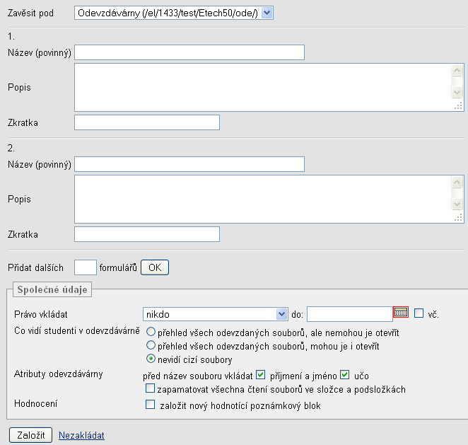Select přehled souborů, mohou je i otevřít
The height and width of the screenshot is (445, 468).
click(x=151, y=345)
